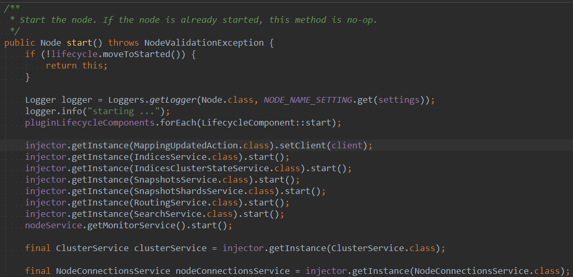Click the 'nodeConnectionsService' variable name
This screenshot has width=573, height=277.
pyautogui.click(x=233, y=271)
